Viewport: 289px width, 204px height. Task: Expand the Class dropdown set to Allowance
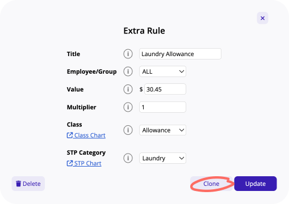pos(163,130)
